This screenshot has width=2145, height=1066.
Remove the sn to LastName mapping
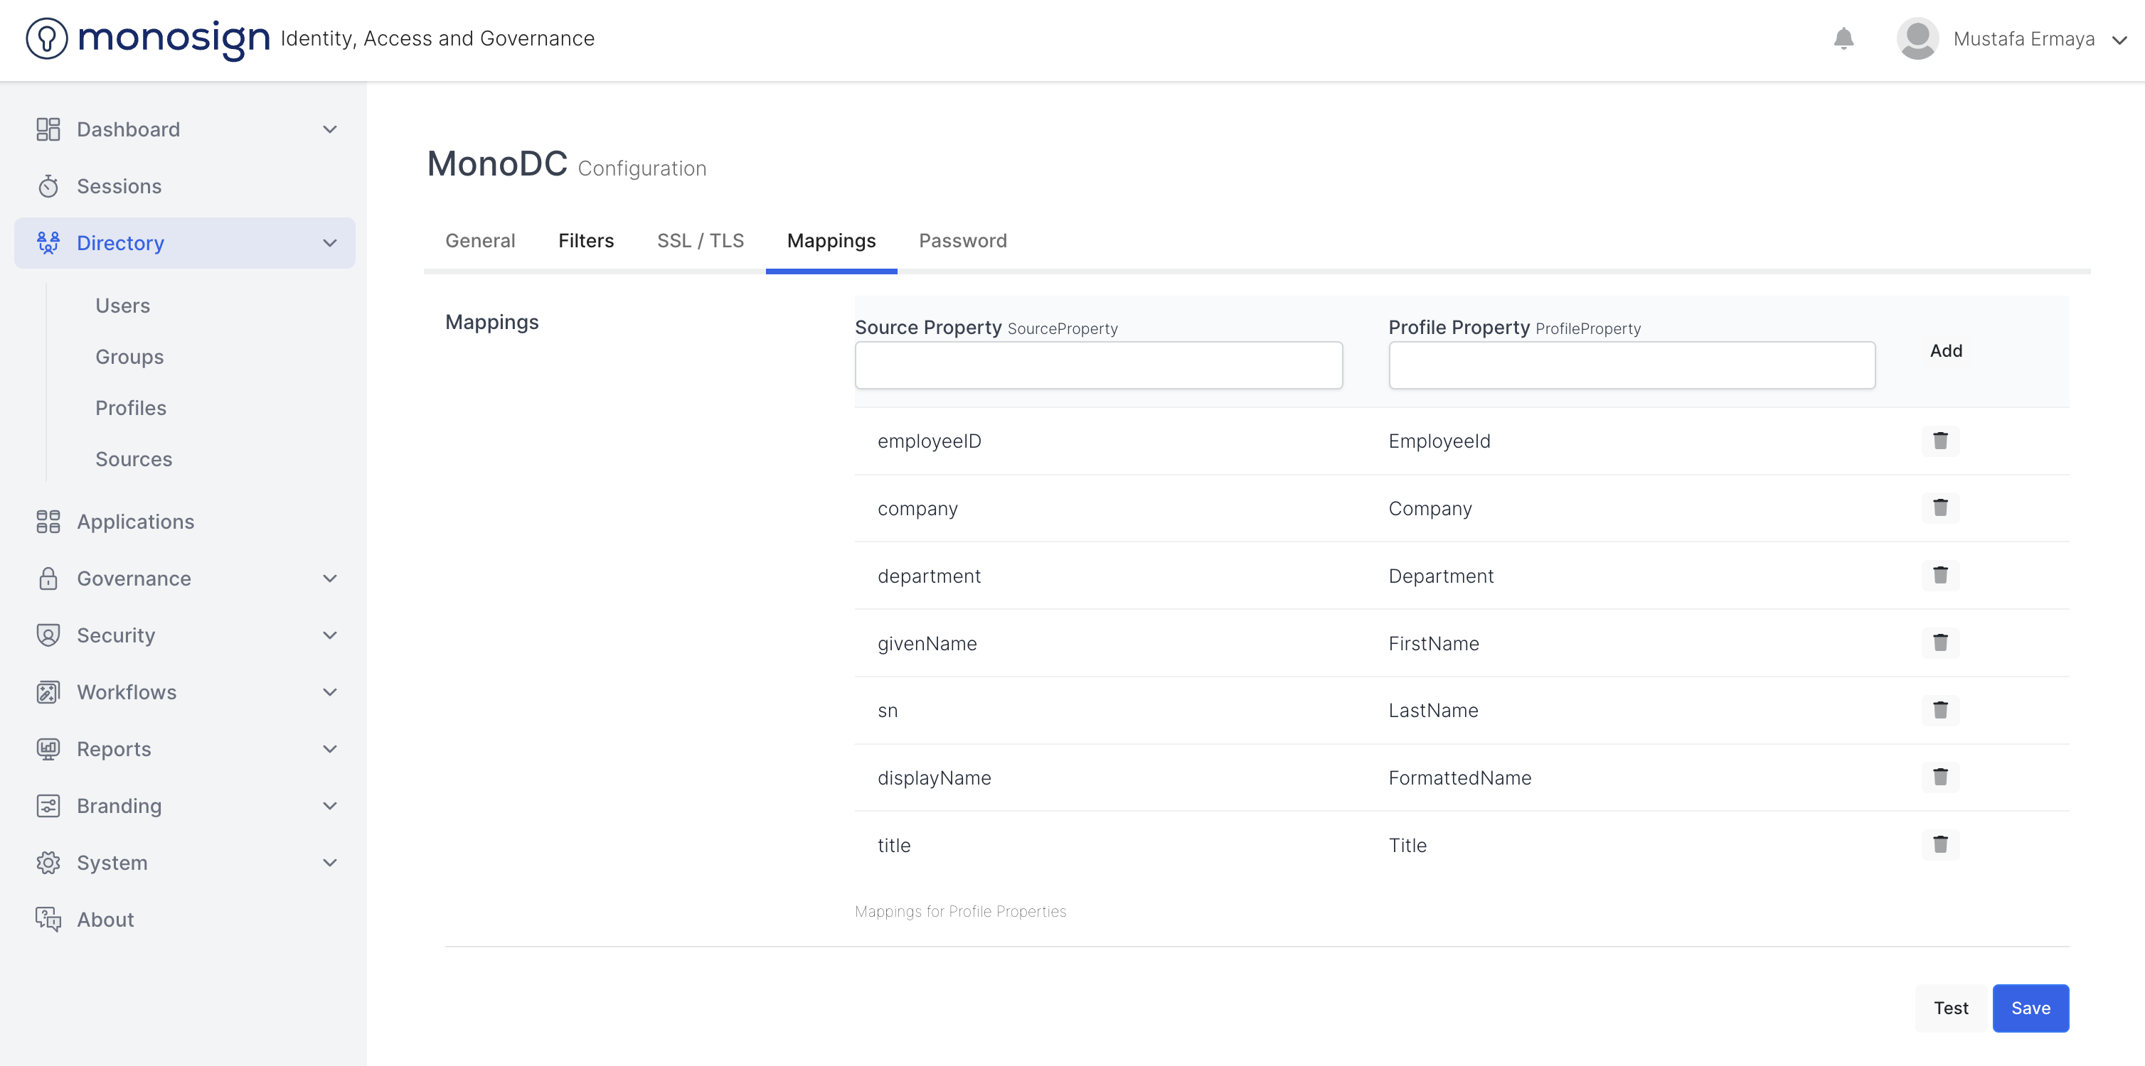tap(1939, 710)
